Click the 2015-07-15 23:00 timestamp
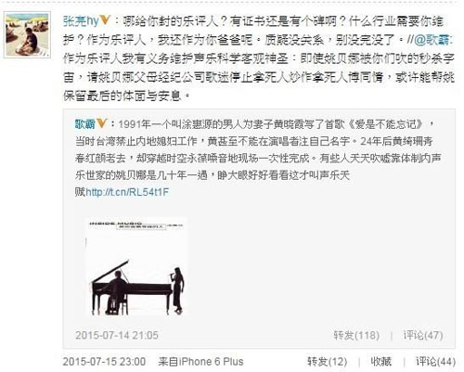464x372 pixels. [104, 362]
